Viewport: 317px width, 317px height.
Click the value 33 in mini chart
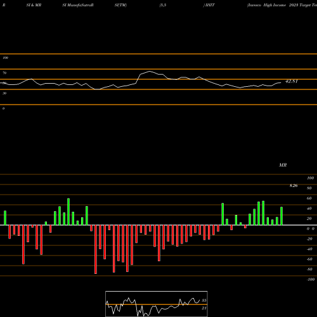pos(204,301)
